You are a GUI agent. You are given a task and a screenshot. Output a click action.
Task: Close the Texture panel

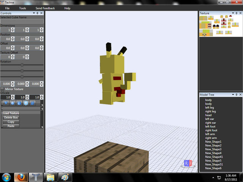point(240,13)
